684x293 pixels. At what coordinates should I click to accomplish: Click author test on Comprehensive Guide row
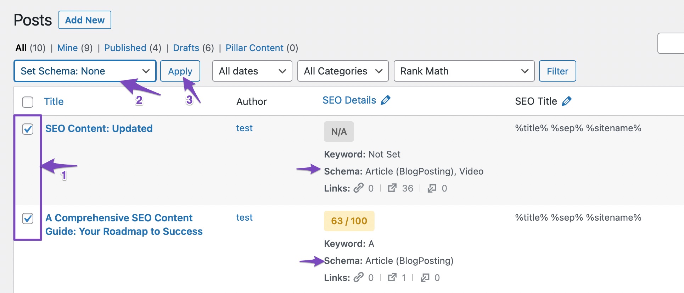tap(245, 217)
